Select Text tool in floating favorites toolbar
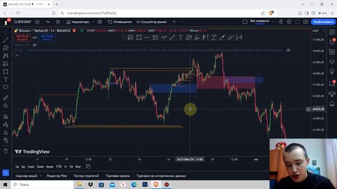Viewport: 337px width, 189px height. pyautogui.click(x=181, y=38)
